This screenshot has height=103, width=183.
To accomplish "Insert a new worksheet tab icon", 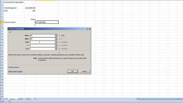I will click(x=35, y=99).
